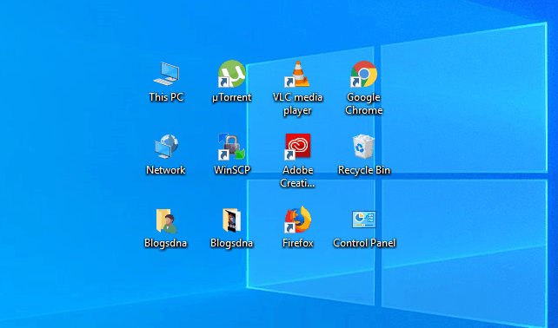Click the Recycle Bin icon
The height and width of the screenshot is (328, 558).
[363, 147]
